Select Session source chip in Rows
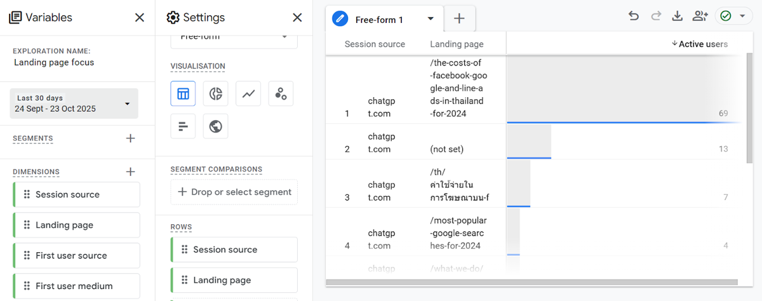762x301 pixels. click(x=234, y=250)
